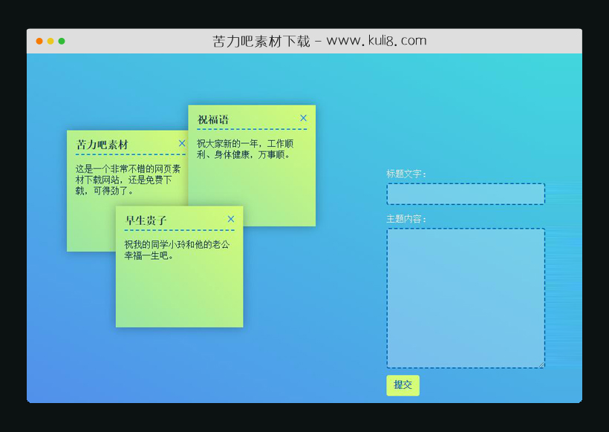
Task: Click the 主题内容 label
Action: pyautogui.click(x=406, y=219)
